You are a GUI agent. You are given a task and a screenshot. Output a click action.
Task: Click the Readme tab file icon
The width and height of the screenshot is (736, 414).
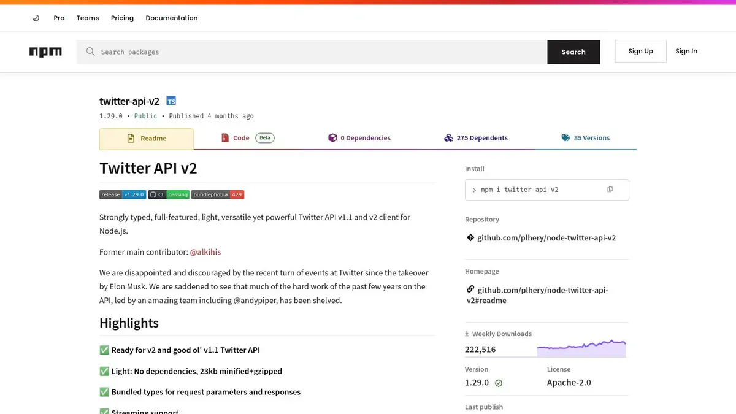pos(131,139)
